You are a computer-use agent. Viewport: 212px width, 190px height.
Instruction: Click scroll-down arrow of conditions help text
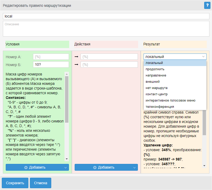67,159
